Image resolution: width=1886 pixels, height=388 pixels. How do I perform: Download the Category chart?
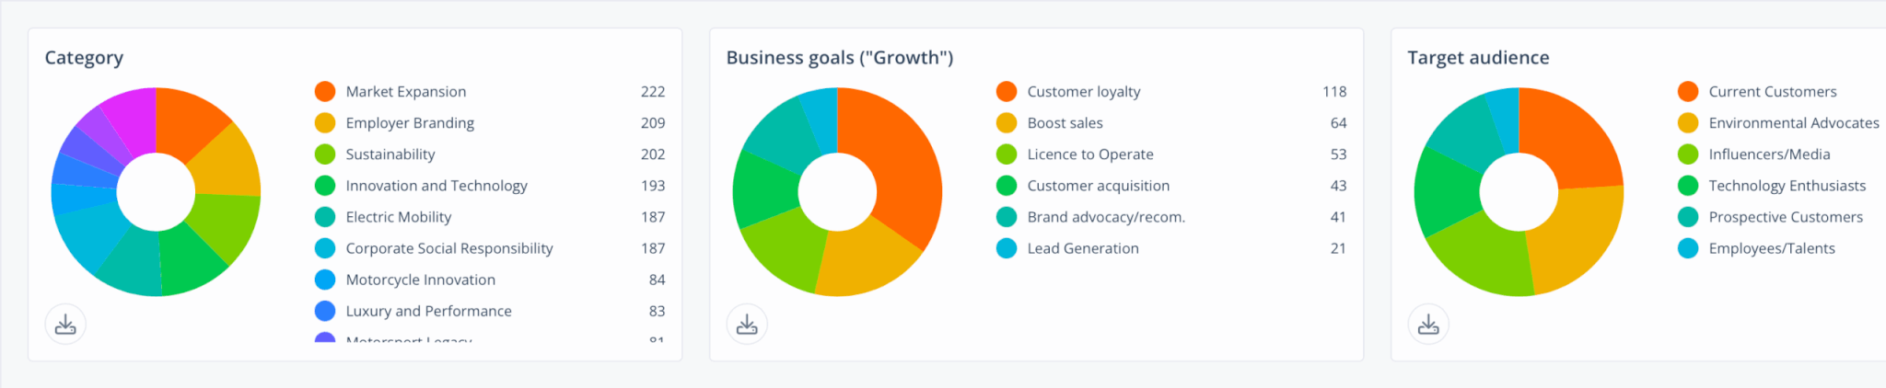click(x=65, y=325)
